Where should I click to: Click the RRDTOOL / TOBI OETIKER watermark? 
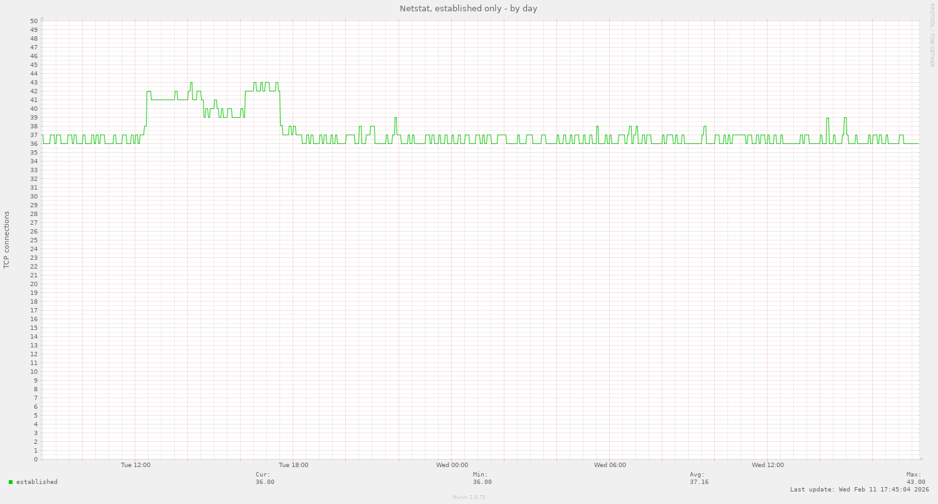932,38
